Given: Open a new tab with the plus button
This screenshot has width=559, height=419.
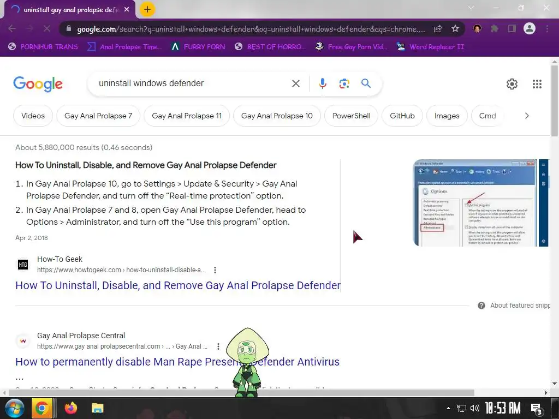Looking at the screenshot, I should (147, 10).
